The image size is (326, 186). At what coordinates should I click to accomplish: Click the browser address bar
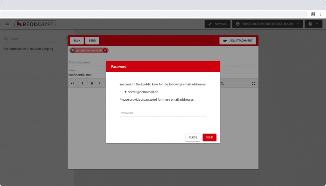tap(154, 14)
